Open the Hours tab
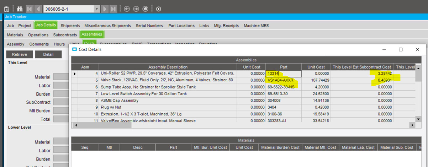 (59, 44)
